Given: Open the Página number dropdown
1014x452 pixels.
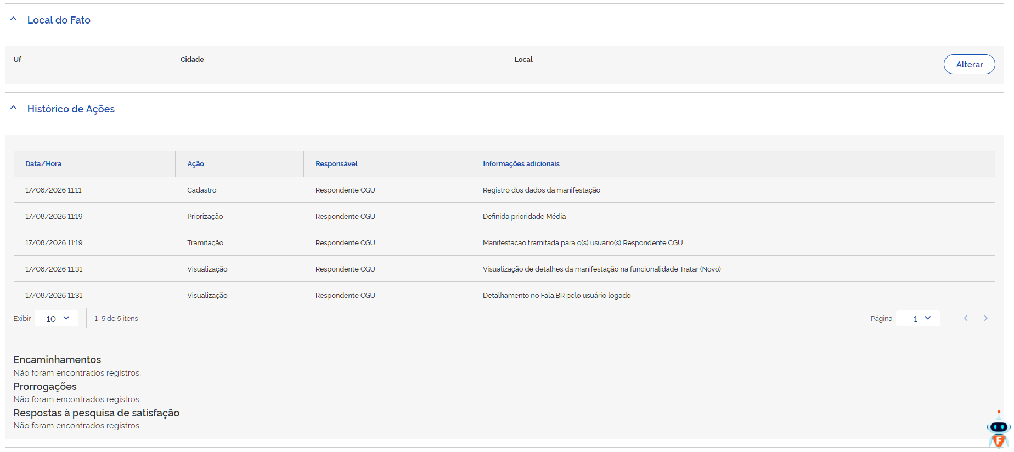Looking at the screenshot, I should pos(917,319).
